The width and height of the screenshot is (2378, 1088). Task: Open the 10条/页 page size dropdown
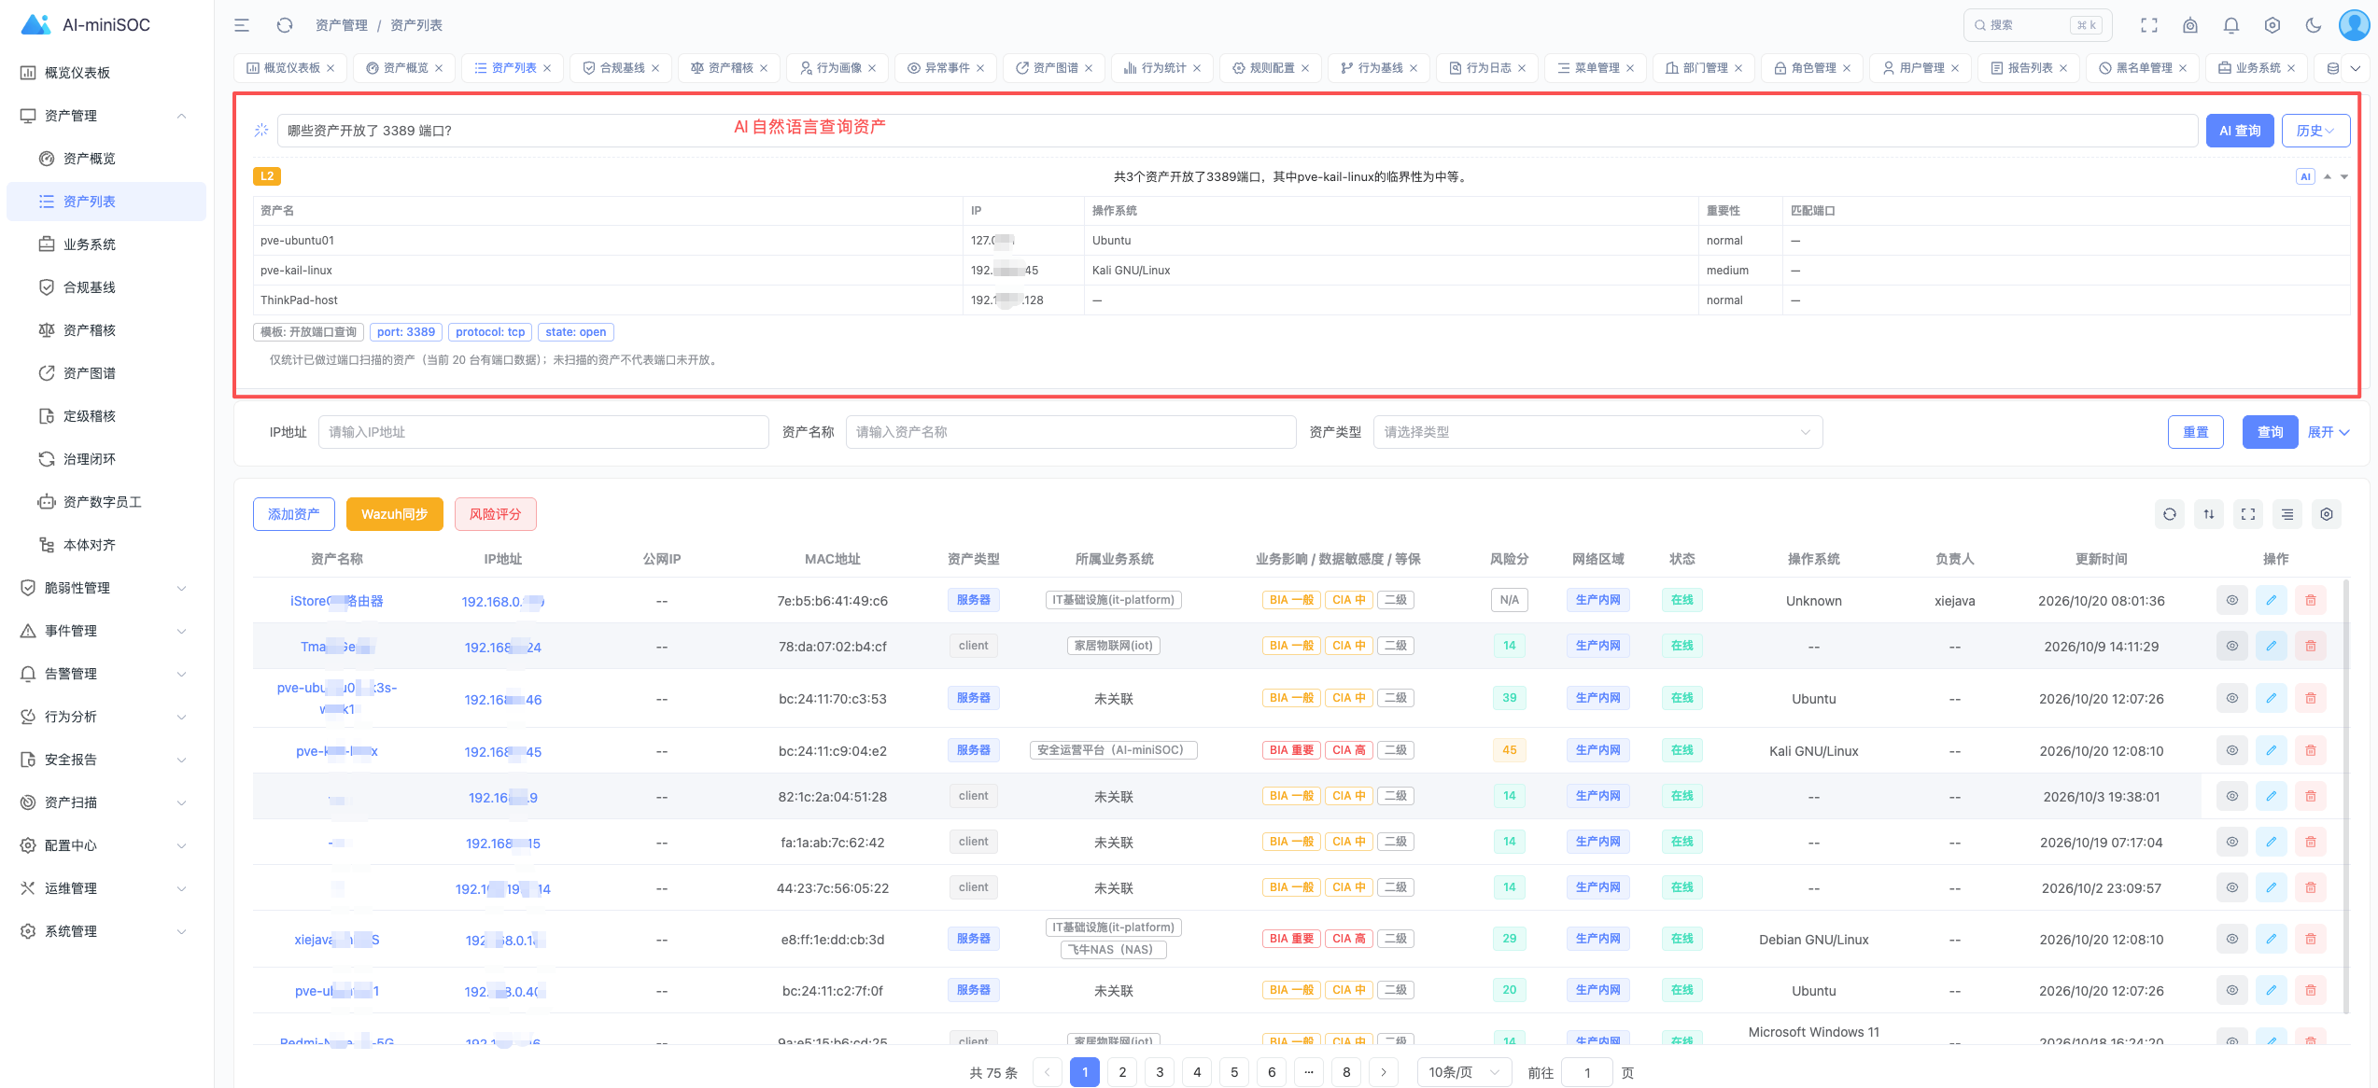[x=1464, y=1072]
